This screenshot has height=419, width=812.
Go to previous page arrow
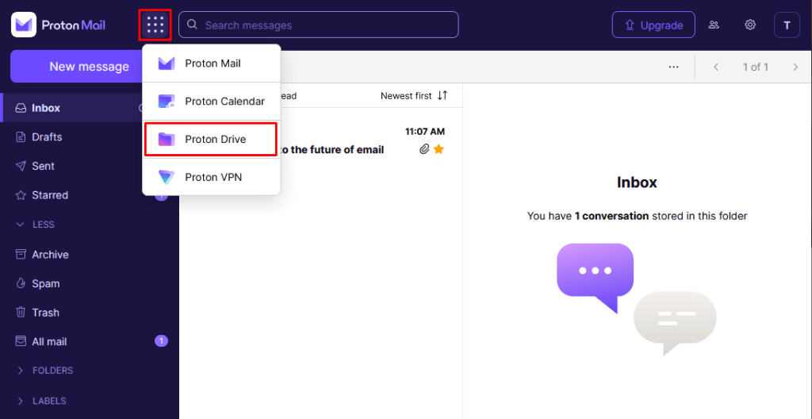pyautogui.click(x=716, y=67)
